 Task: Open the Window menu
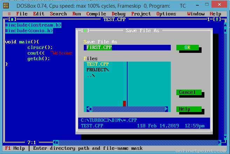click(x=196, y=14)
